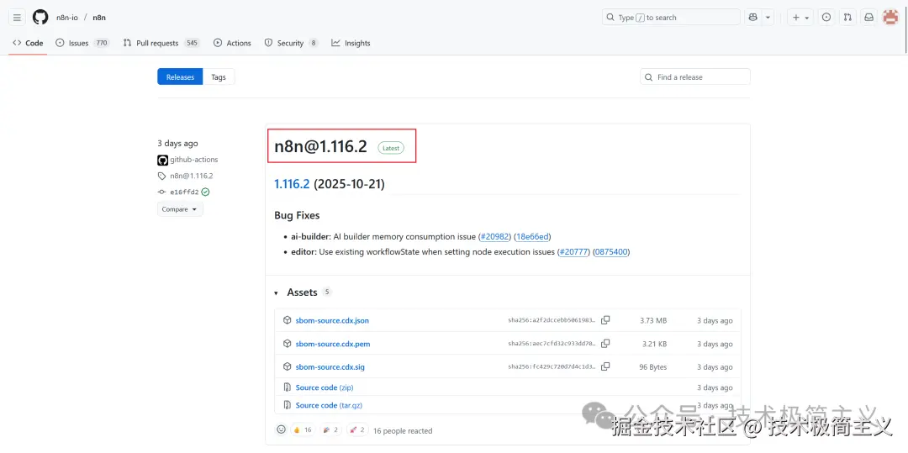Switch to the Issues tab
Screen dimensions: 908x453
pyautogui.click(x=82, y=43)
